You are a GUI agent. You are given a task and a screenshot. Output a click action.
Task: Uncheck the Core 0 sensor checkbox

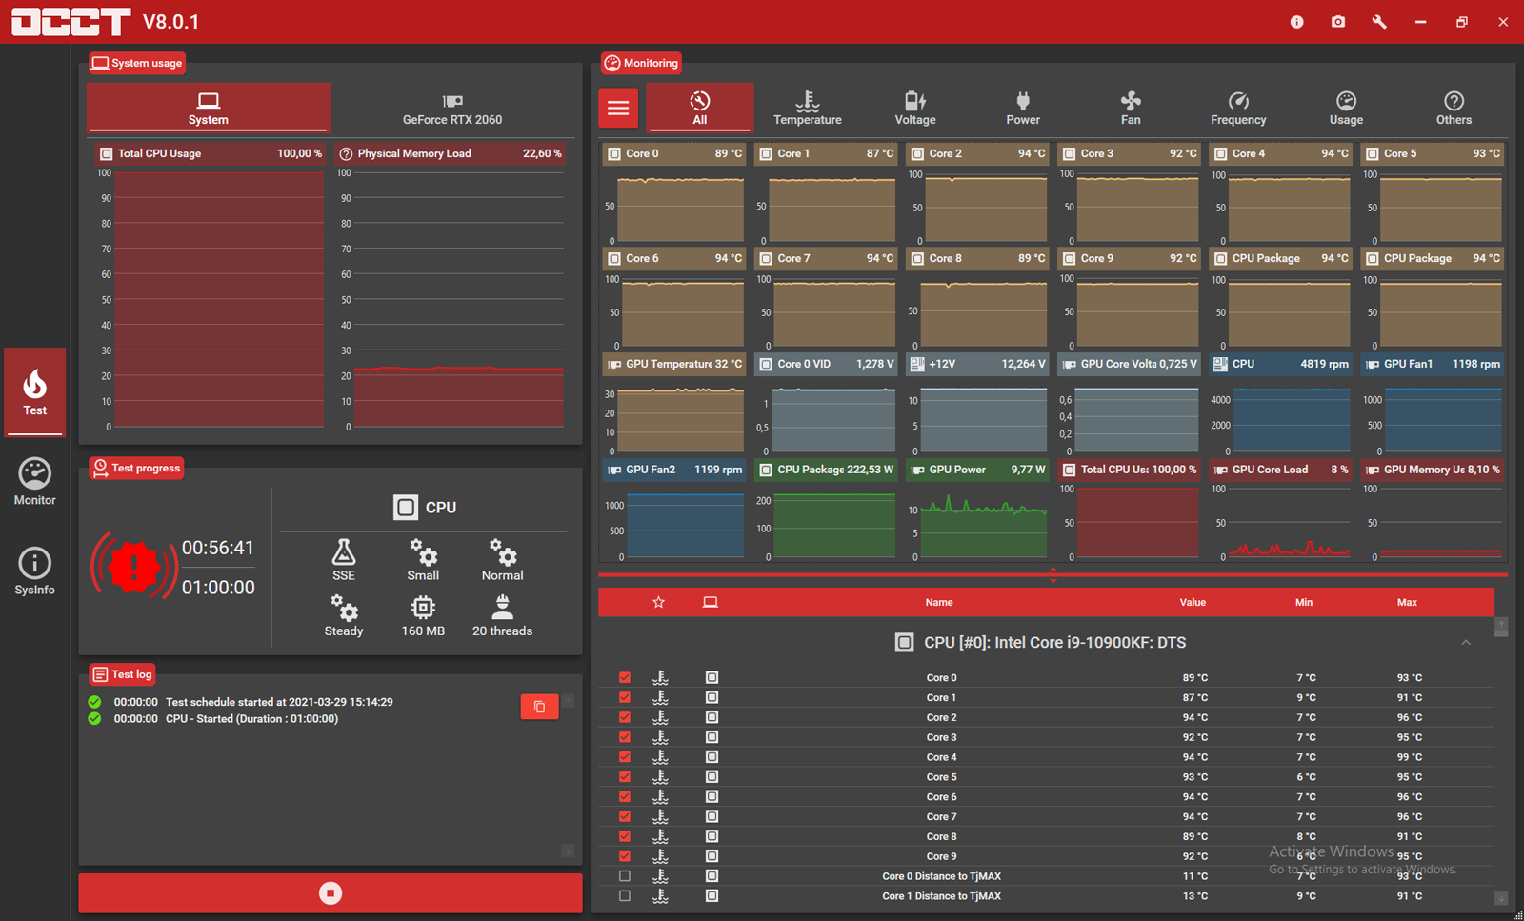coord(625,677)
